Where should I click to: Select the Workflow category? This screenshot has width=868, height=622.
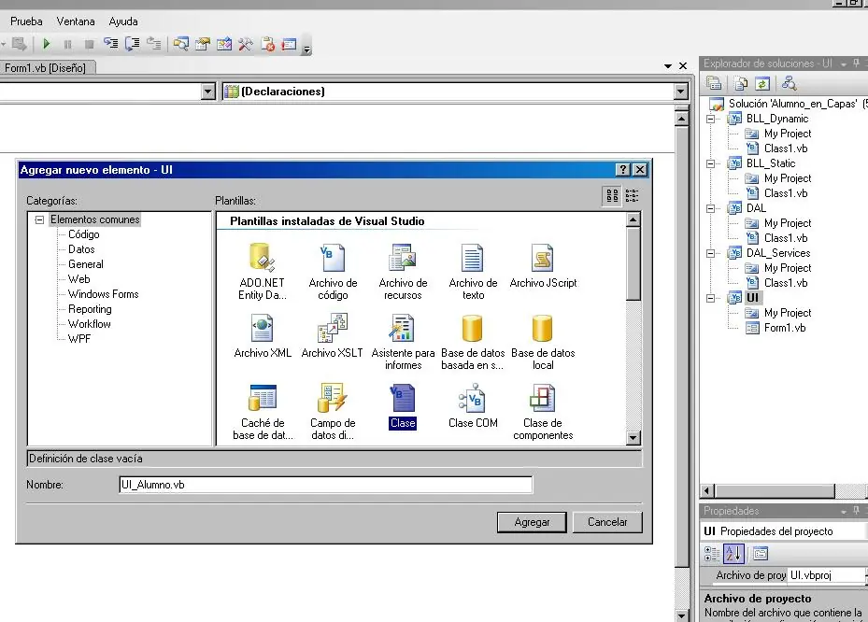click(x=89, y=324)
